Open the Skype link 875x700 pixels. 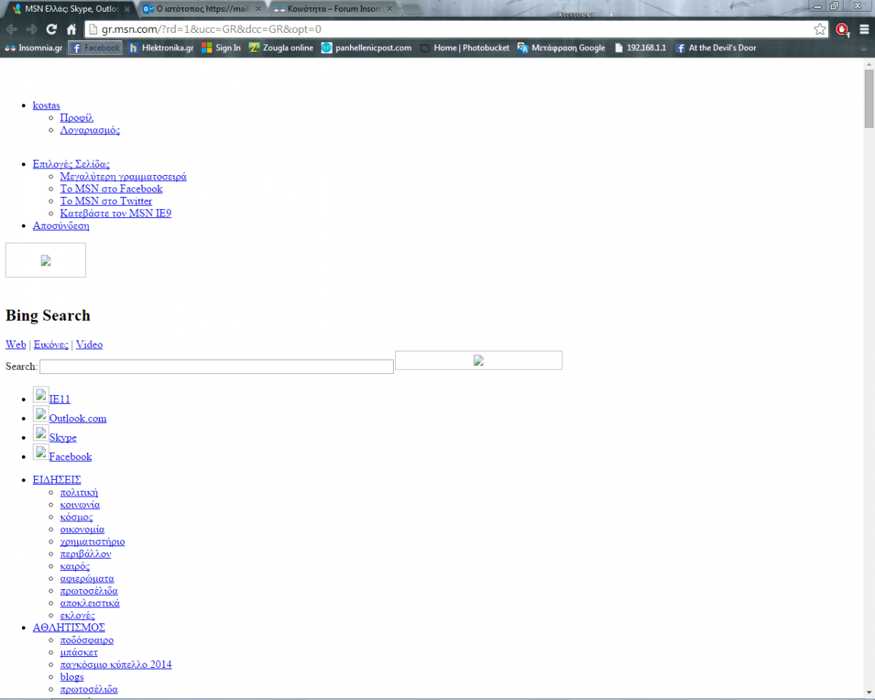pos(63,437)
